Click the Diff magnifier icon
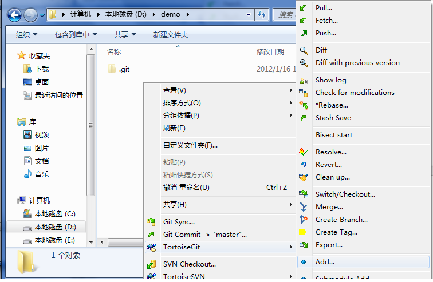Image resolution: width=433 pixels, height=282 pixels. tap(304, 50)
